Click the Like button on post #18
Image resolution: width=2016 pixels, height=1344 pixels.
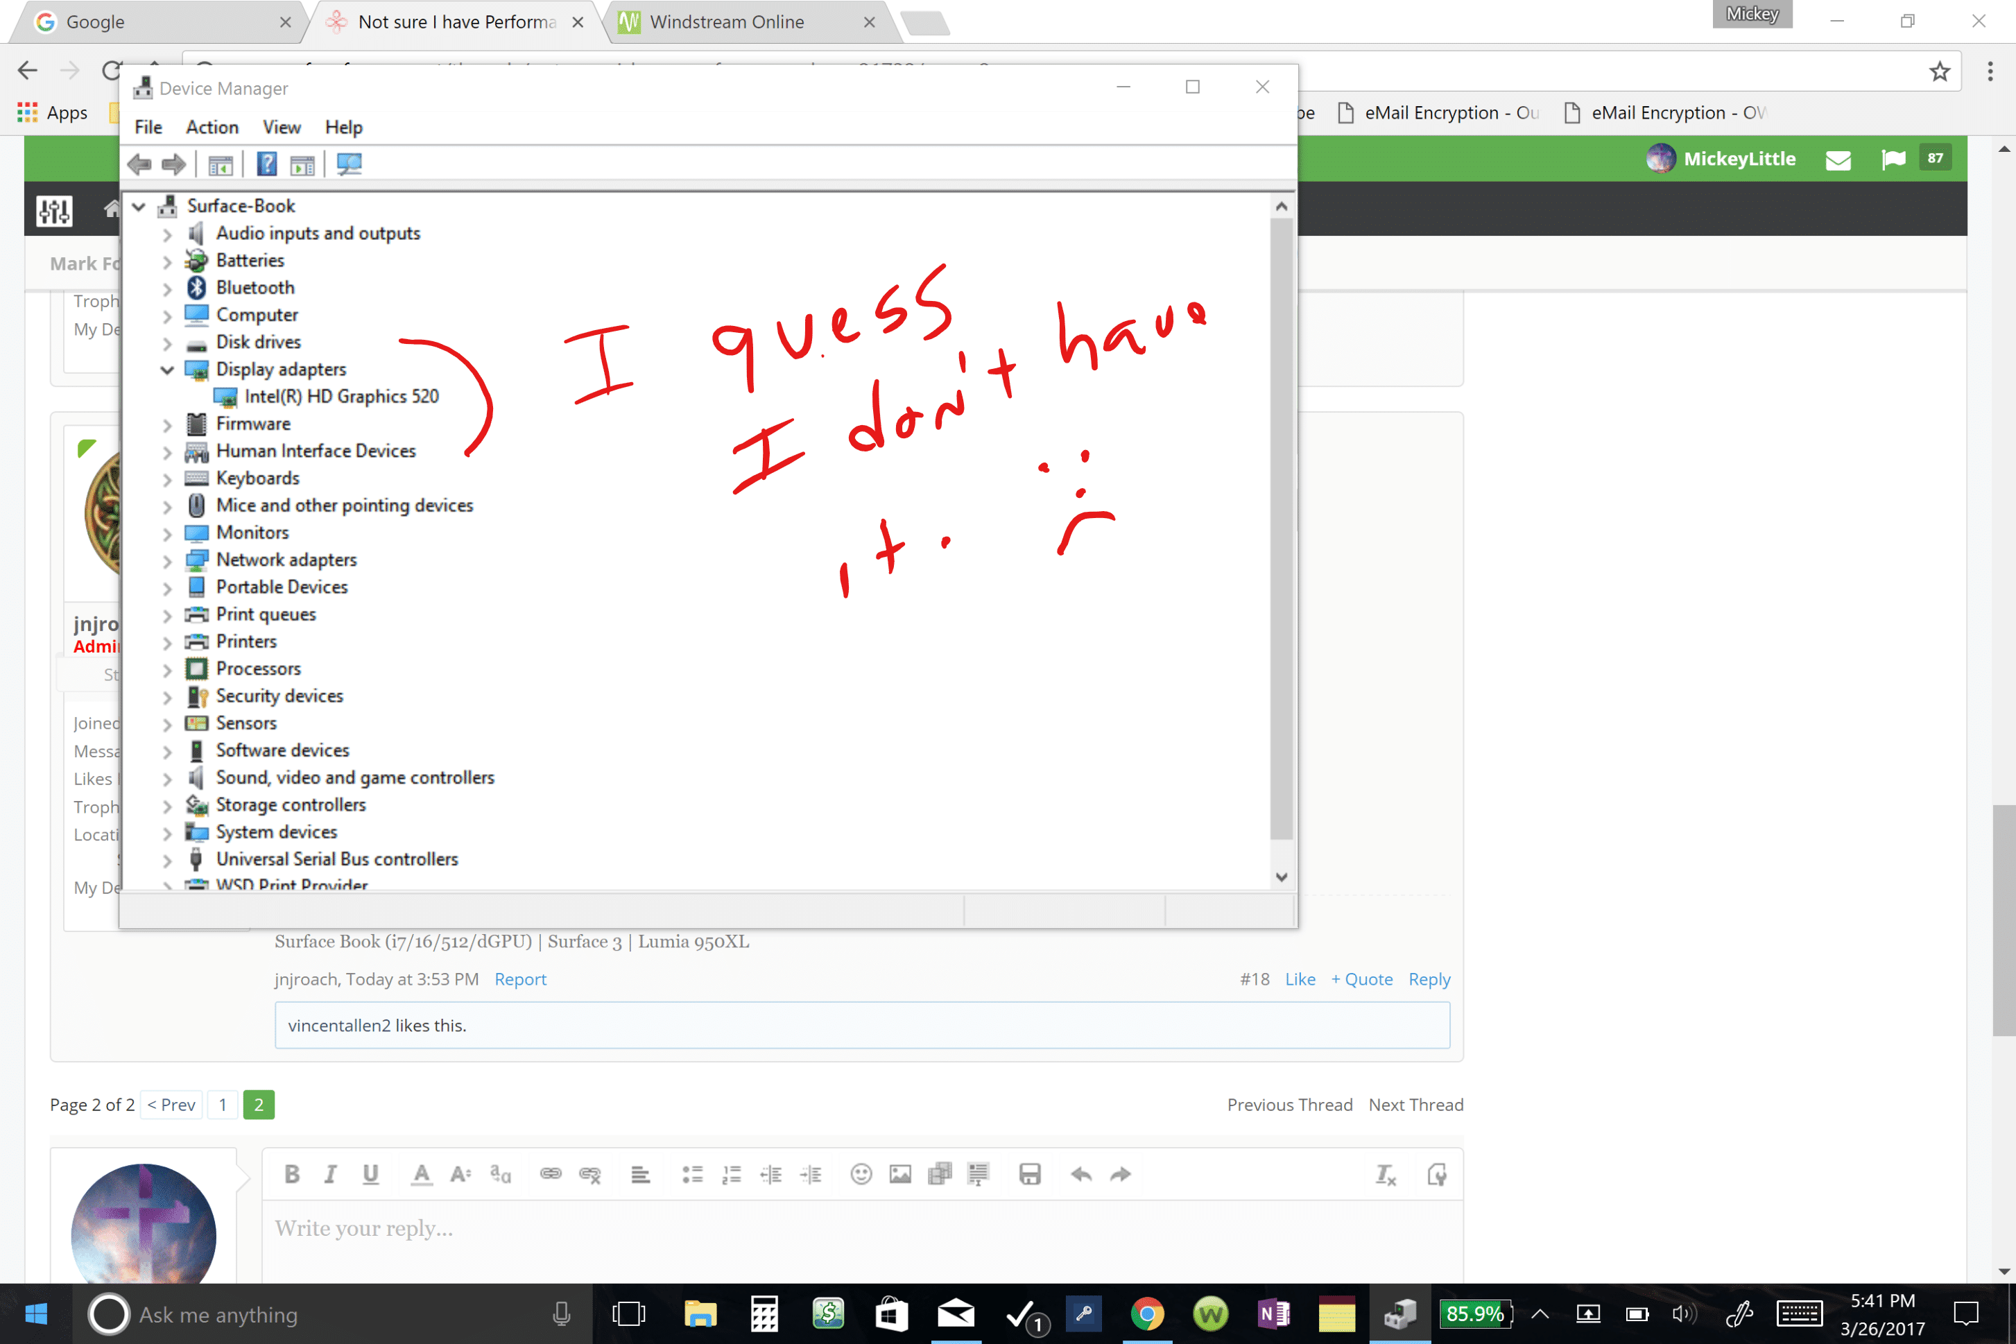(x=1298, y=978)
